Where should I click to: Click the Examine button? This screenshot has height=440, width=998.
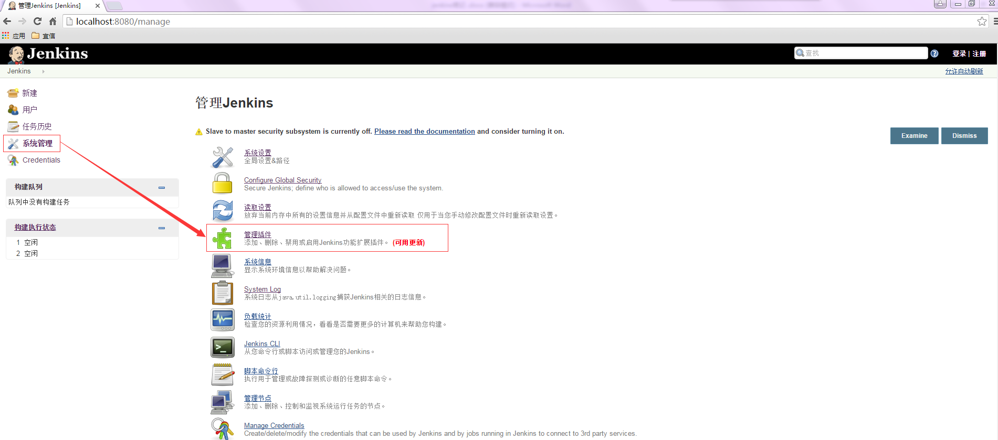coord(914,136)
